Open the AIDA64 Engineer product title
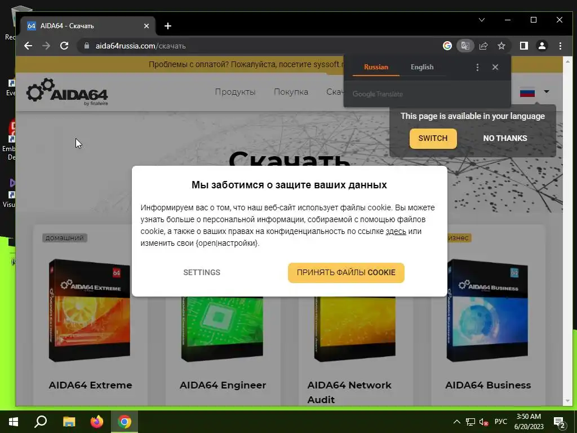The image size is (577, 433). pyautogui.click(x=223, y=385)
